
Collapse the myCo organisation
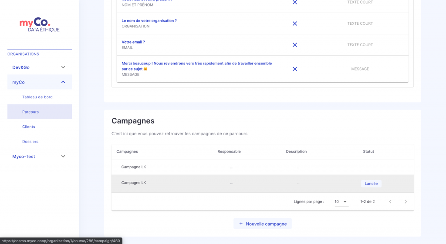pyautogui.click(x=40, y=82)
